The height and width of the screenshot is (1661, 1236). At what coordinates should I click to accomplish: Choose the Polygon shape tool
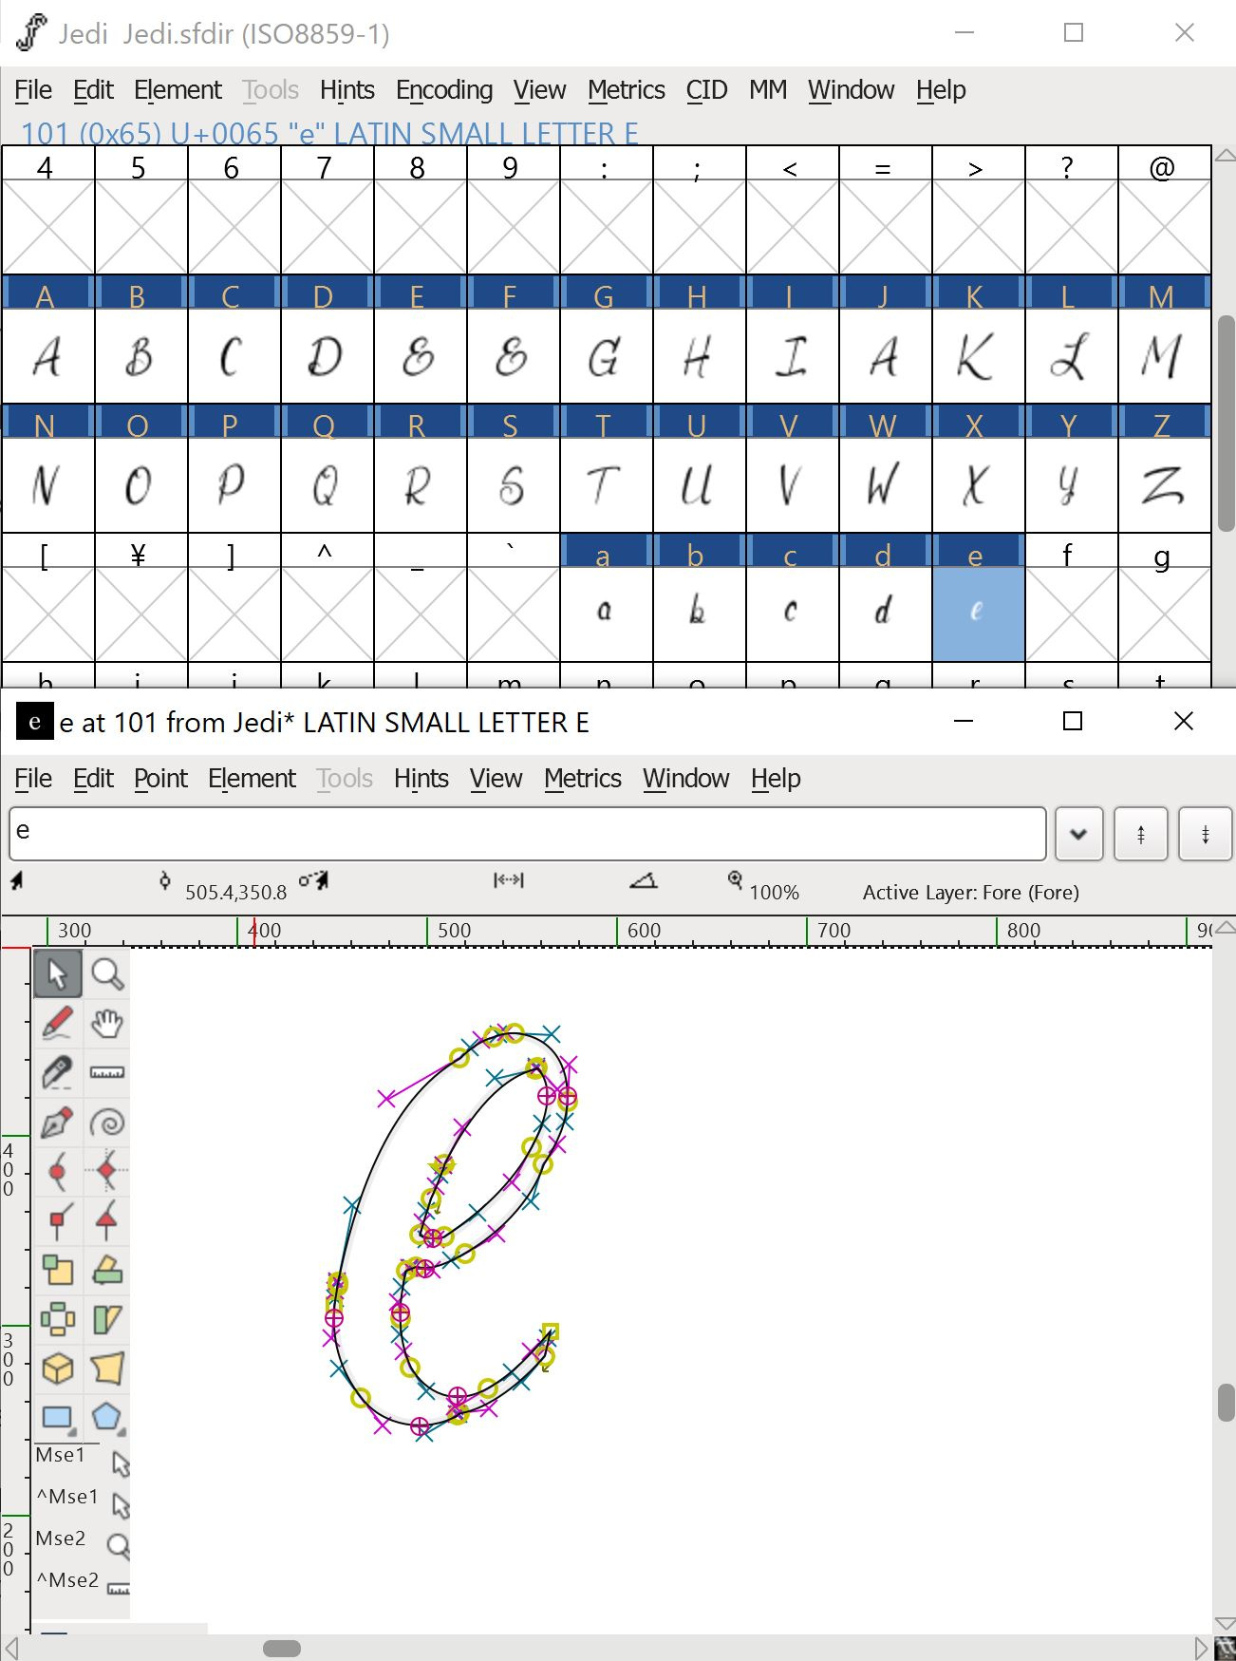(x=107, y=1419)
